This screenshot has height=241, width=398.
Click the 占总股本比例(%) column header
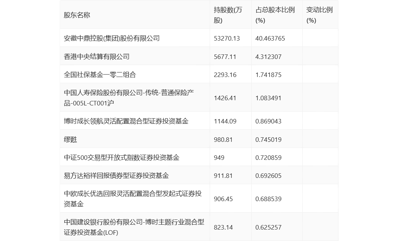275,15
